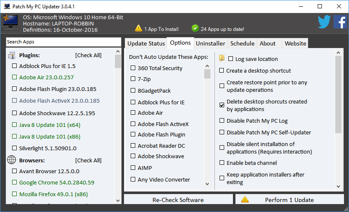349x212 pixels.
Task: Check all Browsers with Check All
Action: (88, 160)
